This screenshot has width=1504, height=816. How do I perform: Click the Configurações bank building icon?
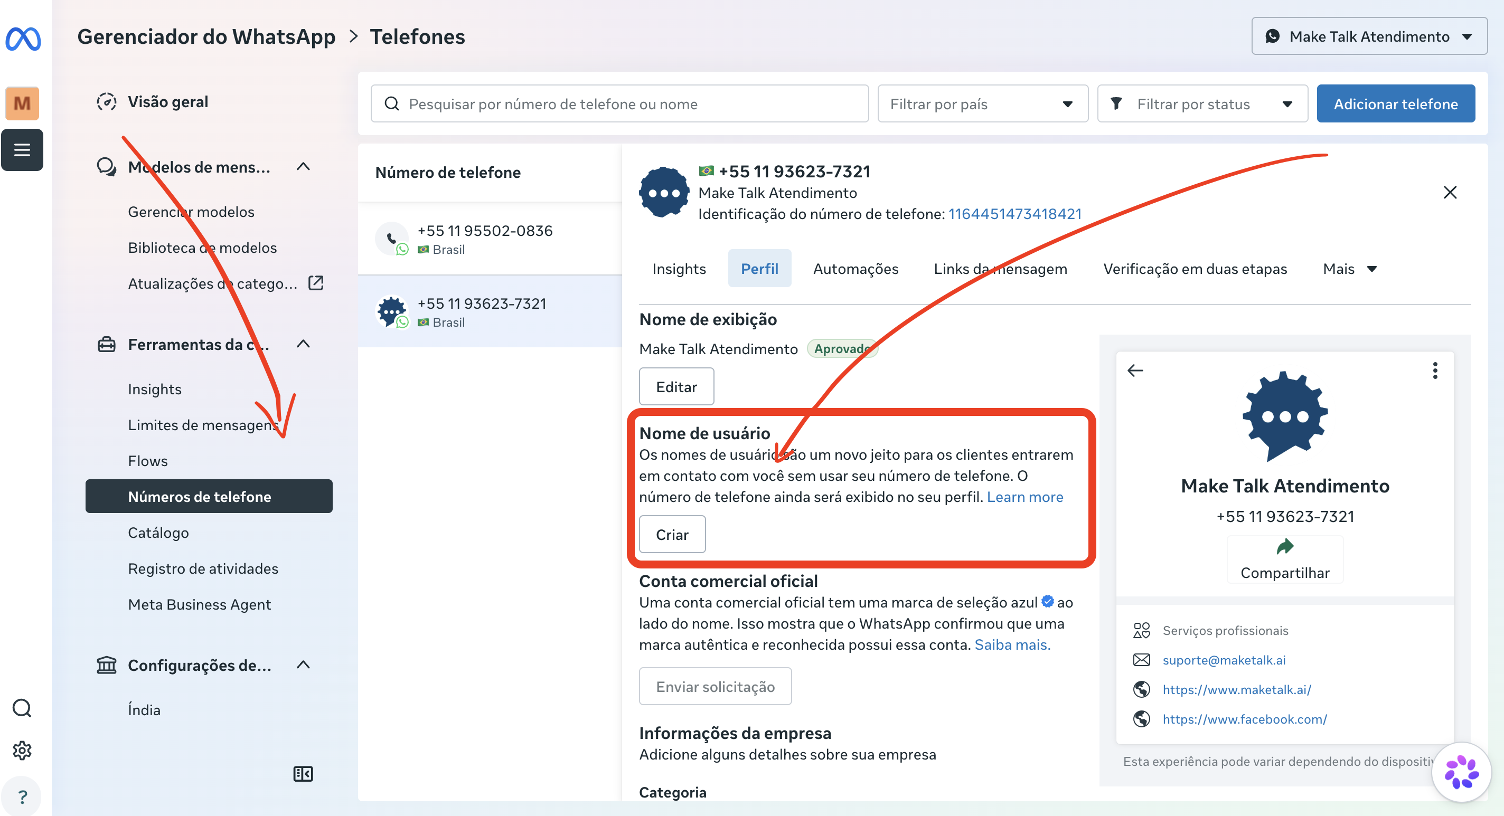point(106,665)
